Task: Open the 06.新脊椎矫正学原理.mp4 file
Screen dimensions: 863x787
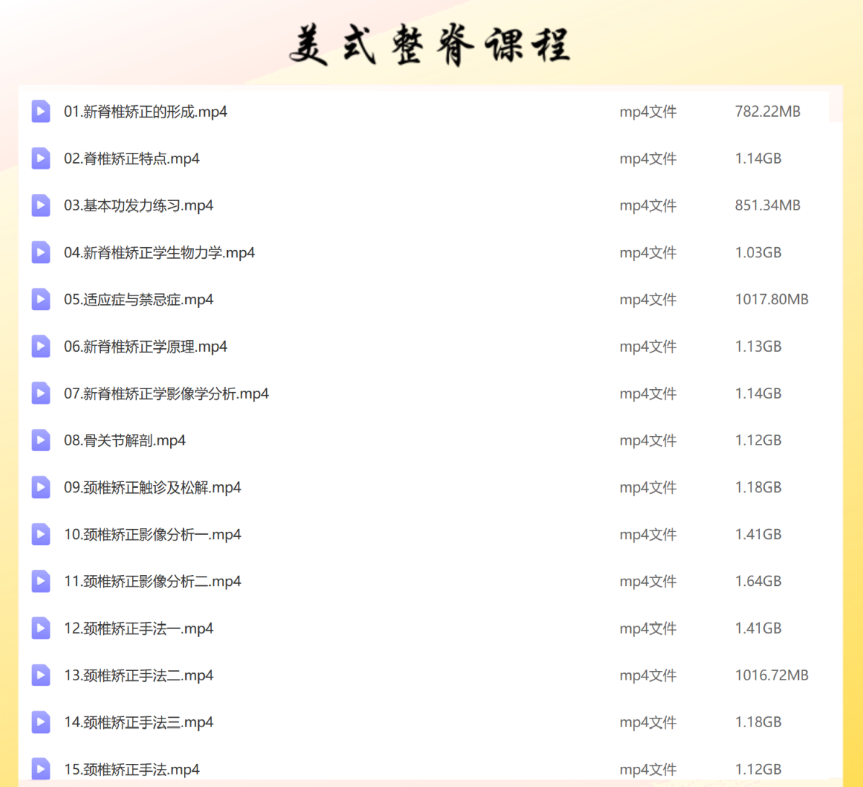Action: (146, 347)
